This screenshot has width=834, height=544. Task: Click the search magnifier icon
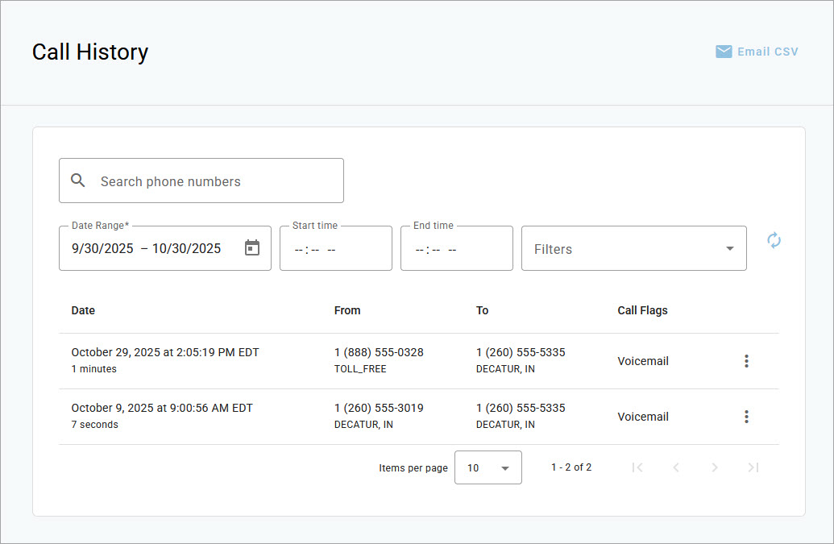coord(78,181)
